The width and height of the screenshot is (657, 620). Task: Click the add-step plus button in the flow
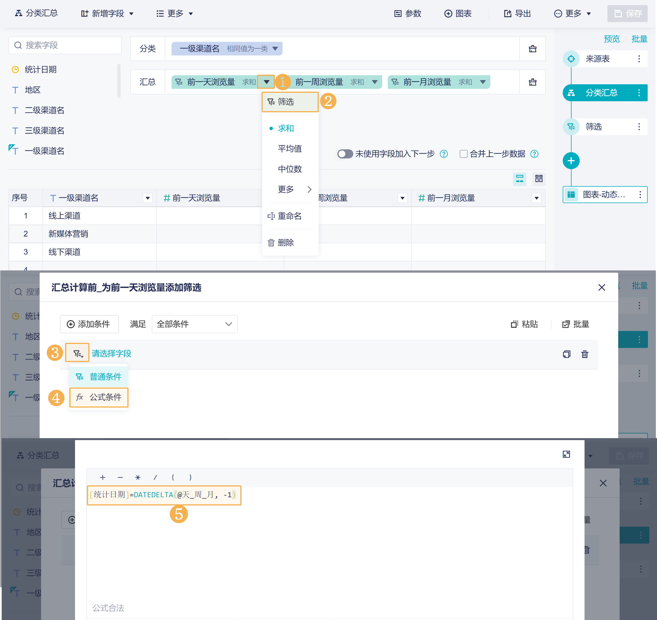(571, 161)
